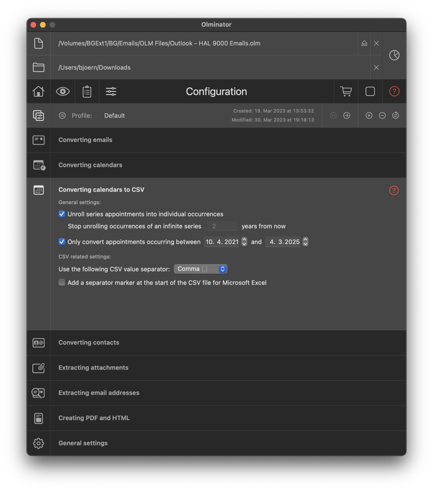Reset the profile to defaults
Image resolution: width=433 pixels, height=491 pixels.
pos(395,115)
